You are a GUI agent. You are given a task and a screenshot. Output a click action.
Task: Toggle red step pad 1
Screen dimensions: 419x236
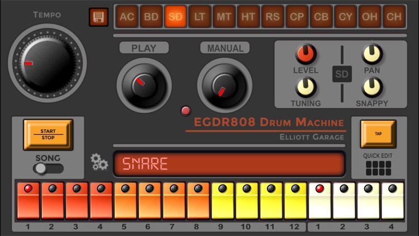(x=28, y=201)
